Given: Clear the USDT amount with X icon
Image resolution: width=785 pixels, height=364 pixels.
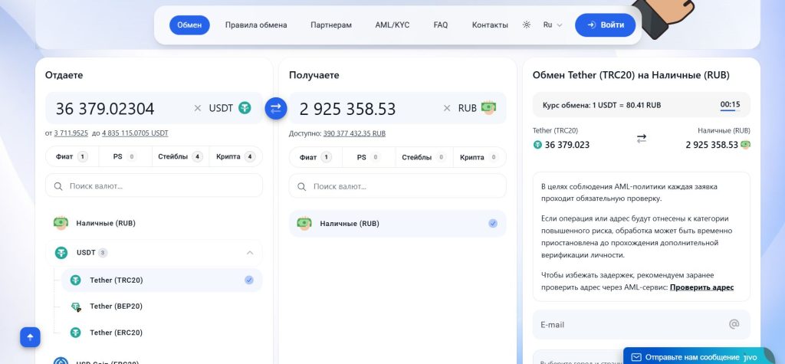Looking at the screenshot, I should 197,109.
